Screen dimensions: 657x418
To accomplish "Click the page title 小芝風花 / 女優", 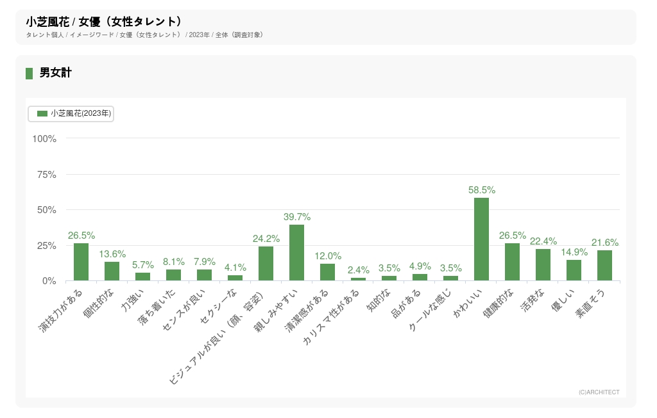I will tap(104, 22).
